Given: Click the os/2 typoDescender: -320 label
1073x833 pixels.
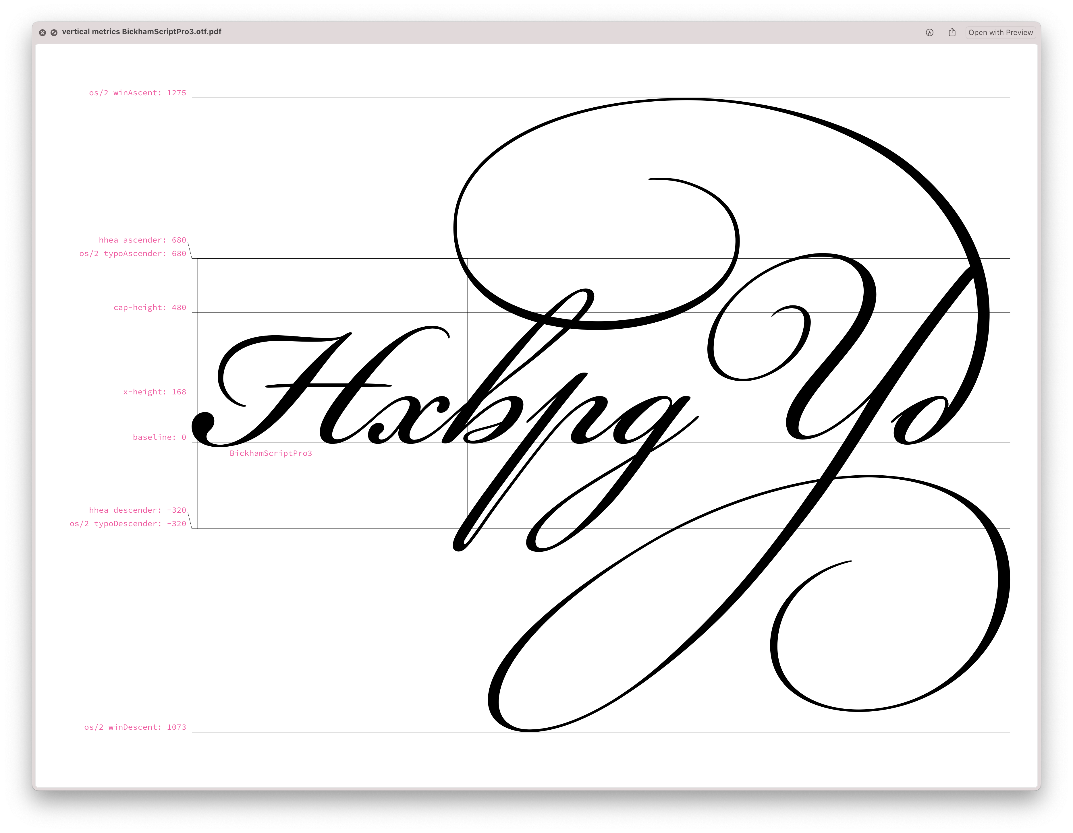Looking at the screenshot, I should (128, 524).
